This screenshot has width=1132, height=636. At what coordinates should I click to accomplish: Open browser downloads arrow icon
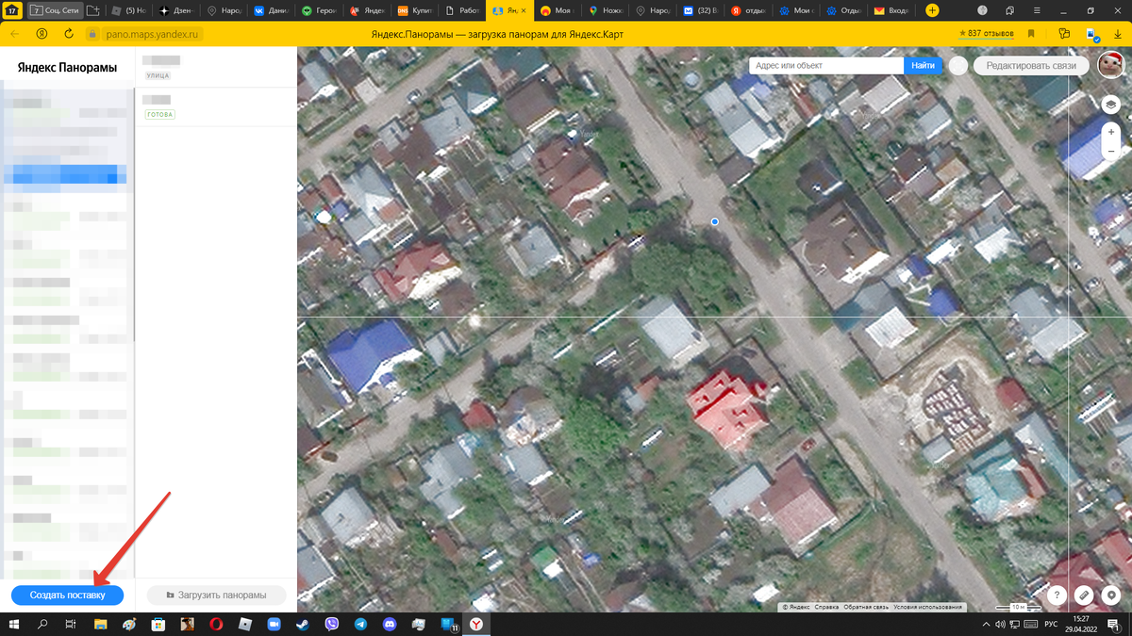pos(1117,33)
